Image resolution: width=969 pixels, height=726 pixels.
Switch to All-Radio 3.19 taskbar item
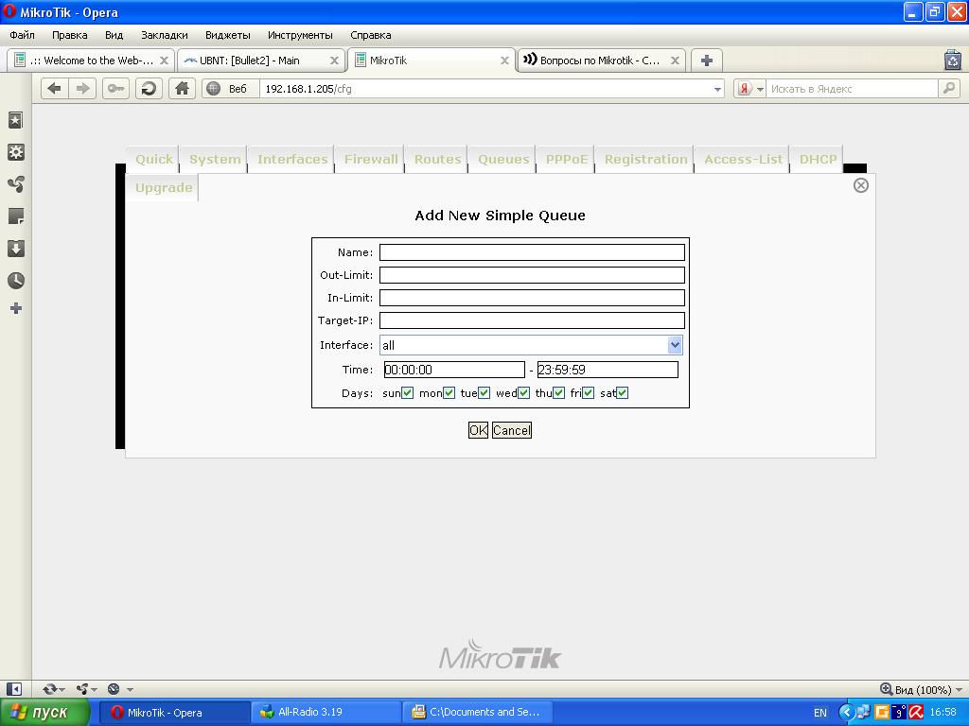tap(326, 713)
